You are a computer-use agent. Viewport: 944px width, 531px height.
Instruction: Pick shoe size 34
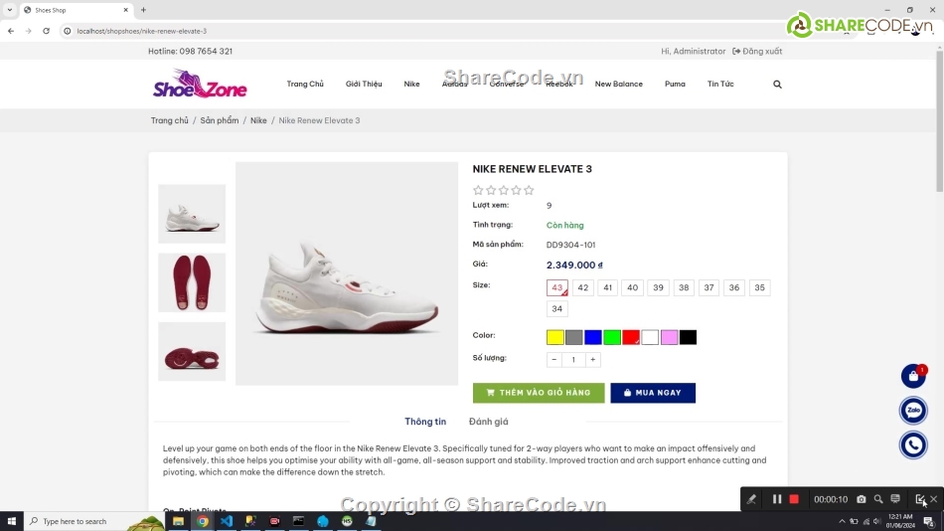pos(557,309)
